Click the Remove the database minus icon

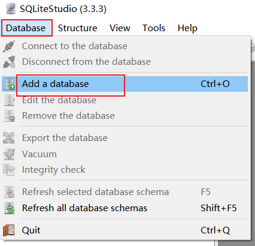point(10,116)
